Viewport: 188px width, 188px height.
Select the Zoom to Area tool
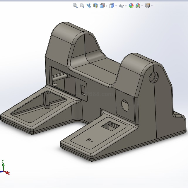click(82, 6)
